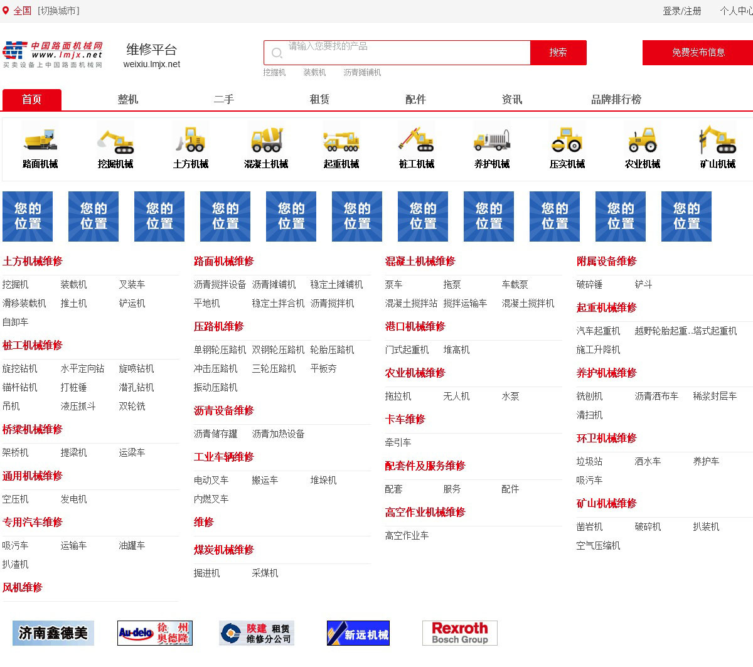Image resolution: width=753 pixels, height=667 pixels.
Task: Open the 登录/注册 link
Action: click(x=682, y=11)
